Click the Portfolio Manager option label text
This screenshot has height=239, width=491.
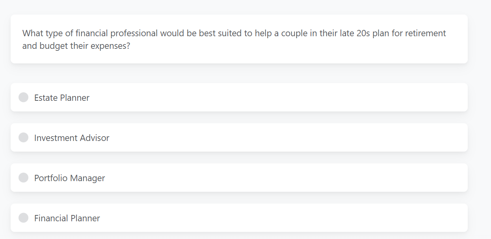pyautogui.click(x=69, y=178)
